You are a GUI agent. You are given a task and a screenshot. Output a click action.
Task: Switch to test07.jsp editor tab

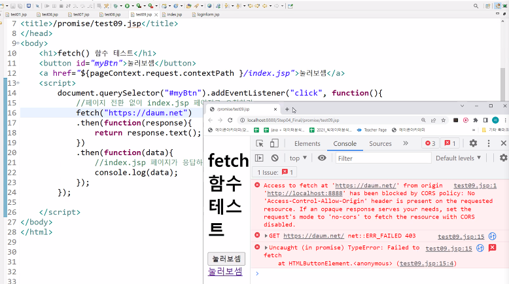pyautogui.click(x=79, y=14)
